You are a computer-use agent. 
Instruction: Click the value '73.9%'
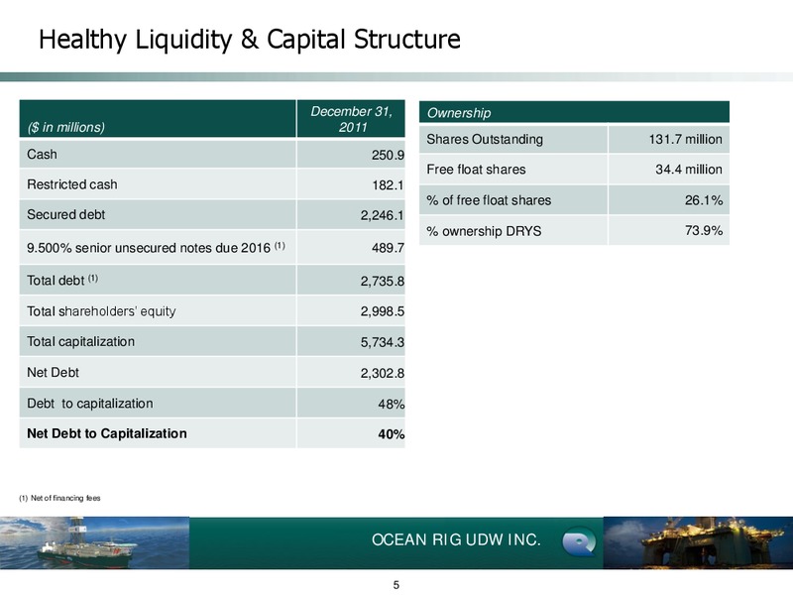704,231
